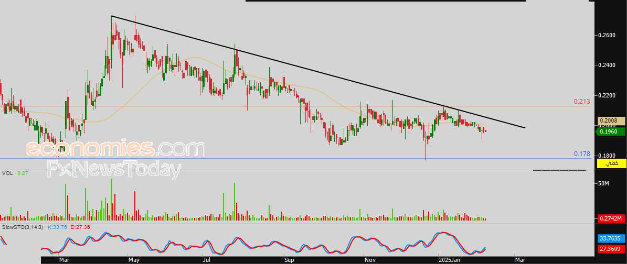Click the green 0.1960 current price tag
This screenshot has width=627, height=264.
tap(611, 132)
